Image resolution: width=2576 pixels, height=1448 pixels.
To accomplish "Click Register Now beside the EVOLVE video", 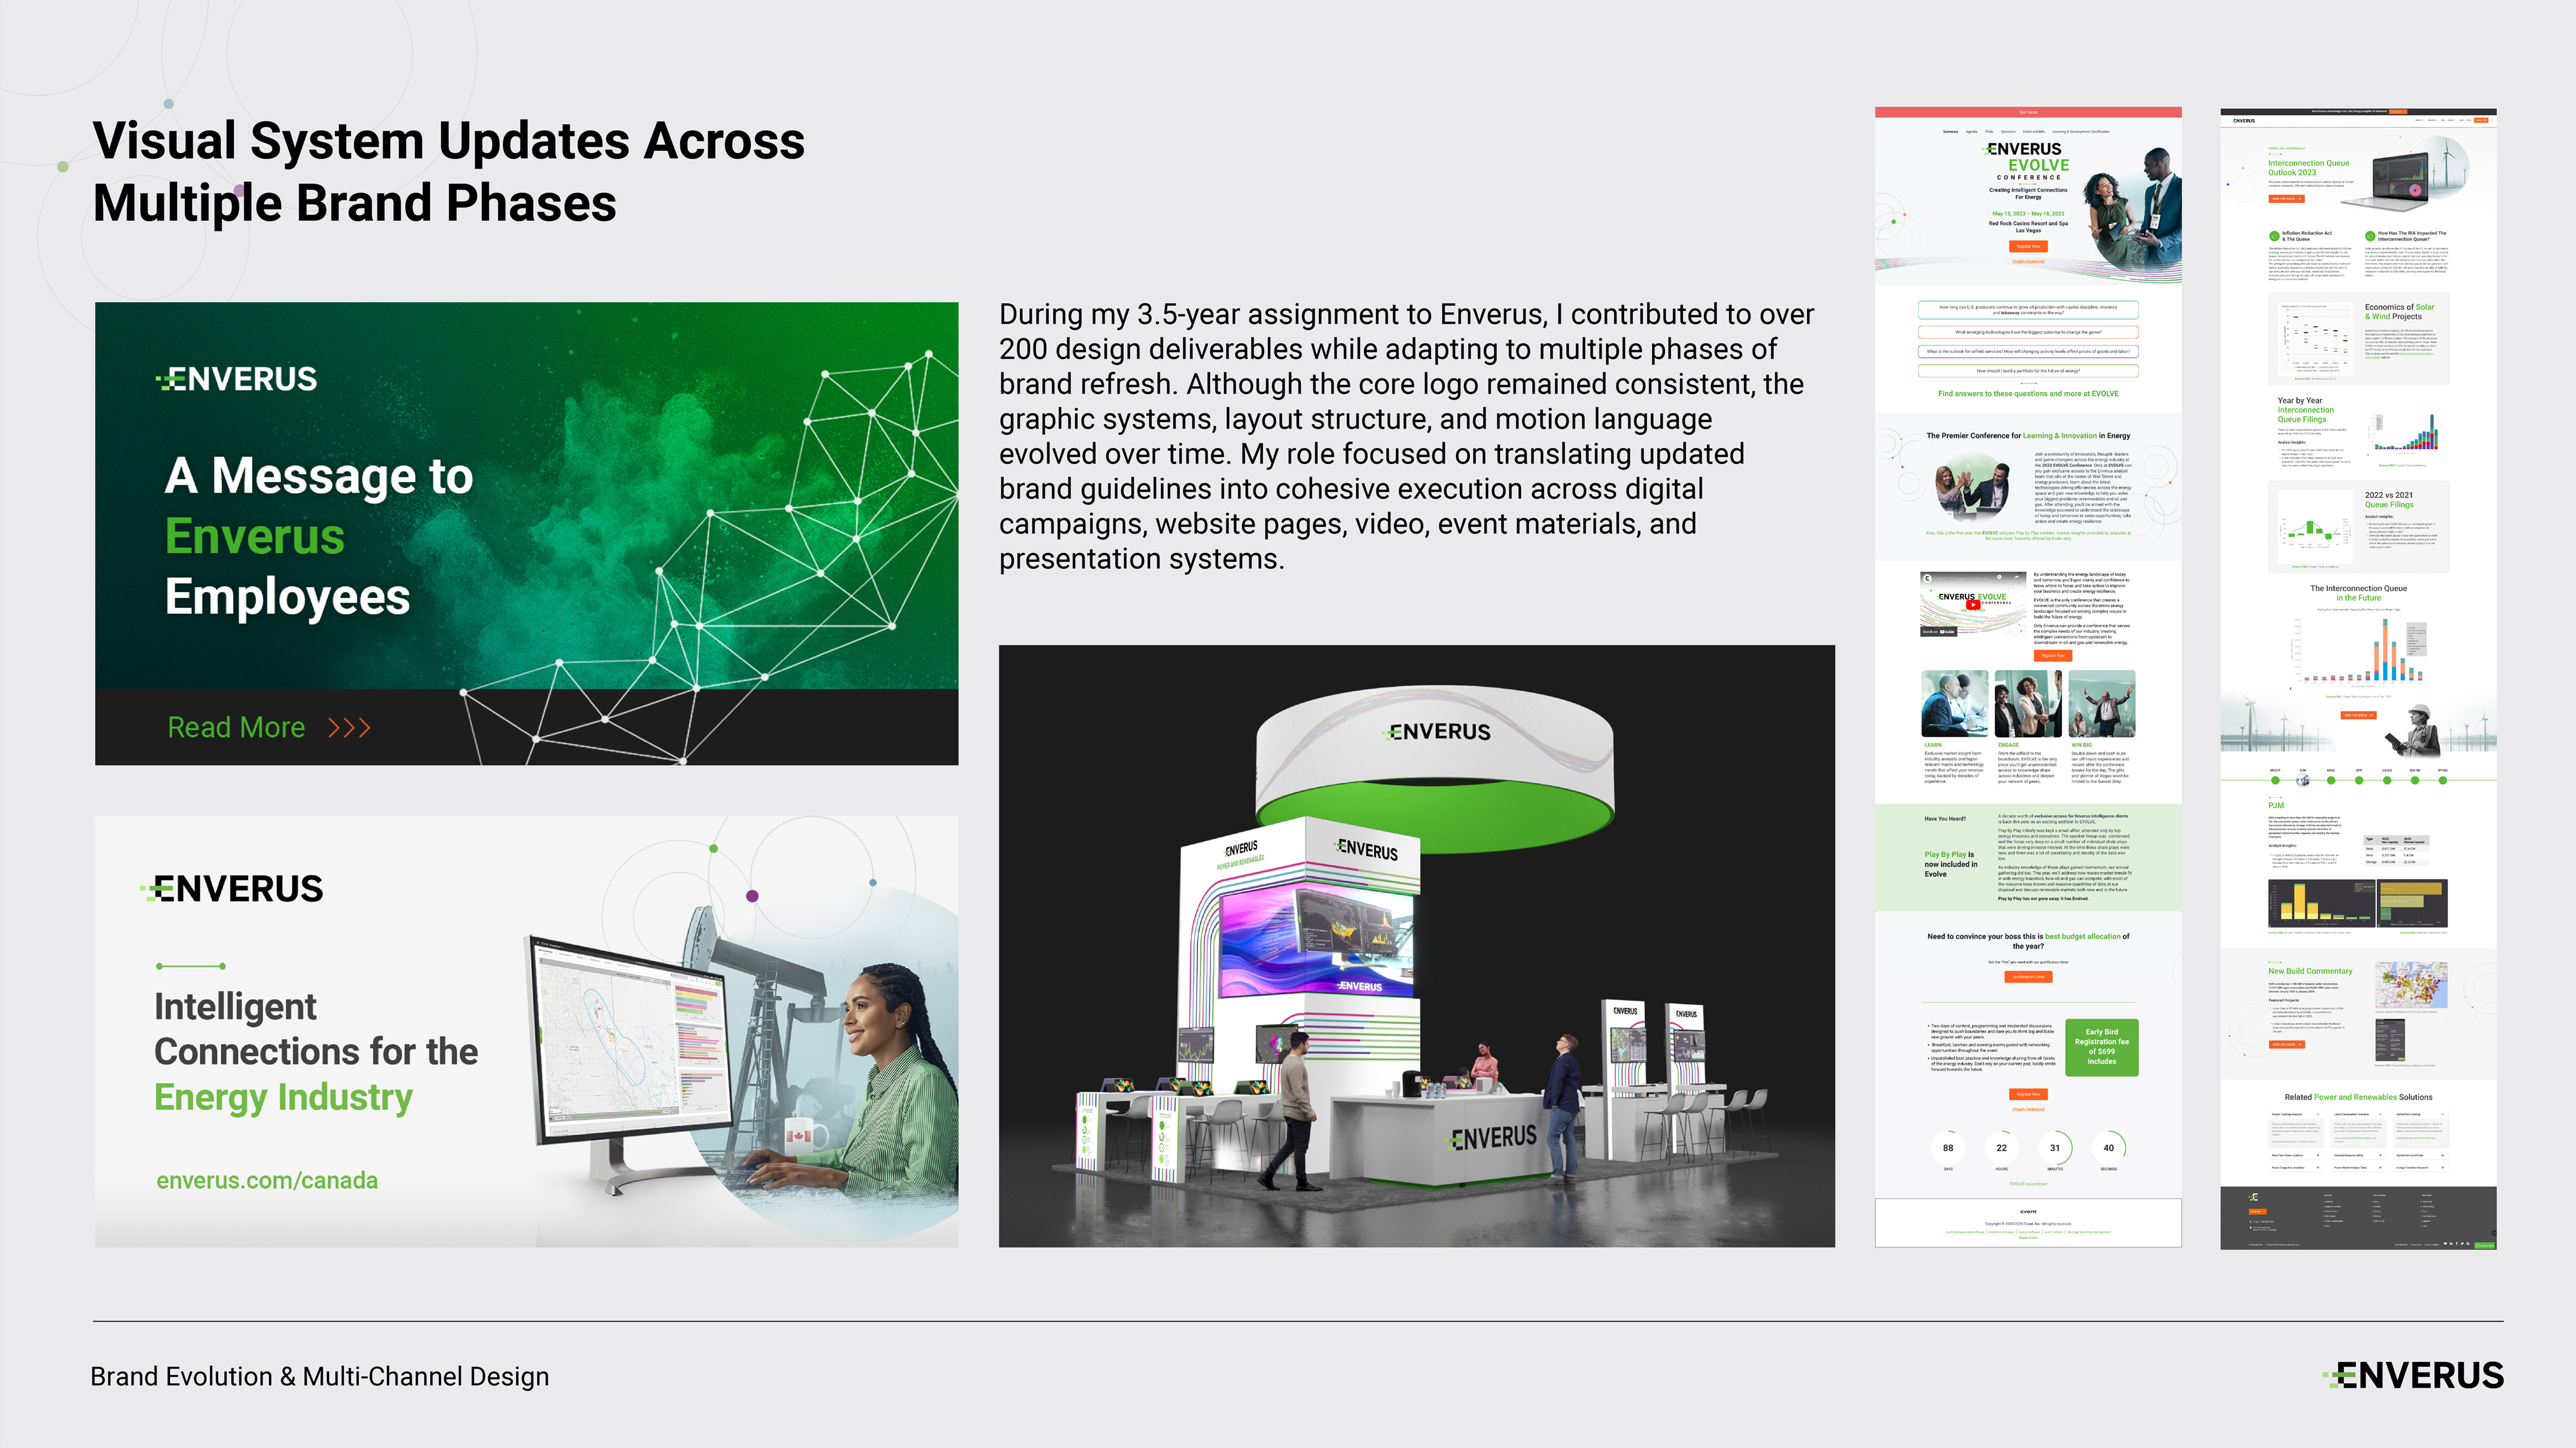I will pyautogui.click(x=2053, y=656).
